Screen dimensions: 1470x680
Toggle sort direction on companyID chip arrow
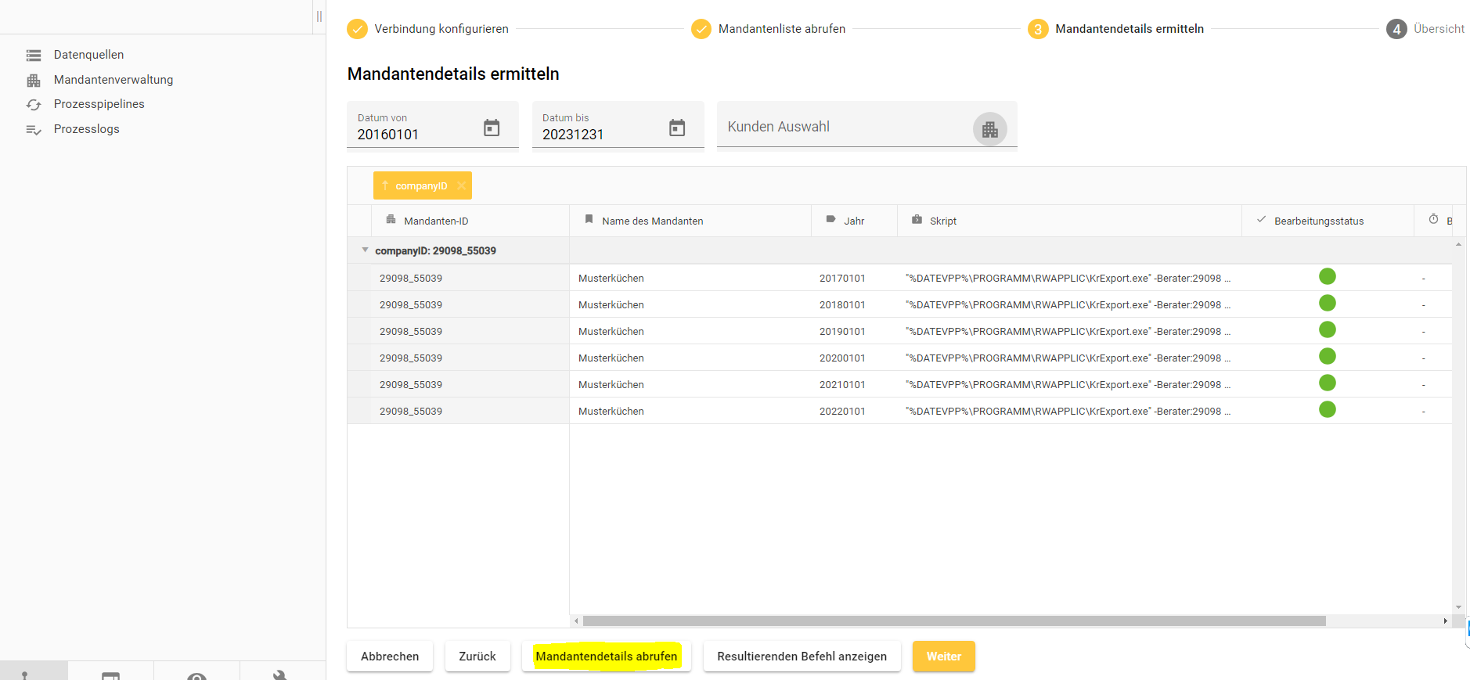[385, 186]
